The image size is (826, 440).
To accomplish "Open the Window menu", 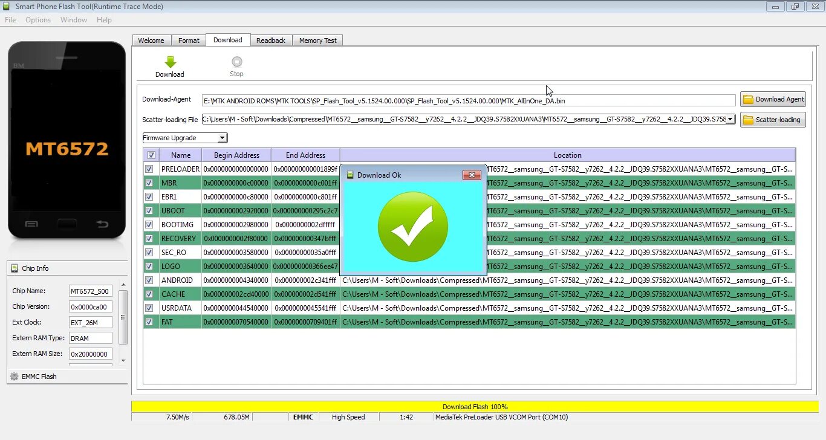I will pyautogui.click(x=74, y=20).
